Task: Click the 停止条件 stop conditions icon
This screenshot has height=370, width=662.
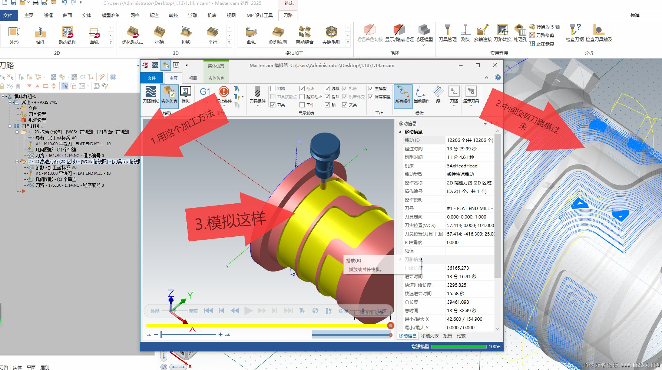Action: (224, 94)
